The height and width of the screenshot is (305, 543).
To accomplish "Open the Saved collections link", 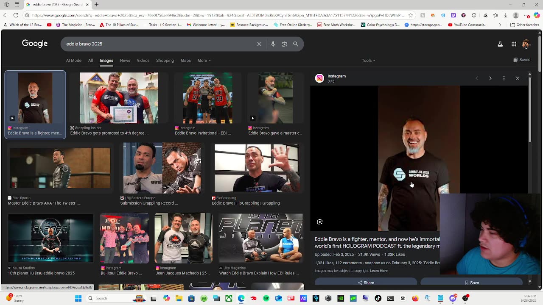I will (x=522, y=60).
